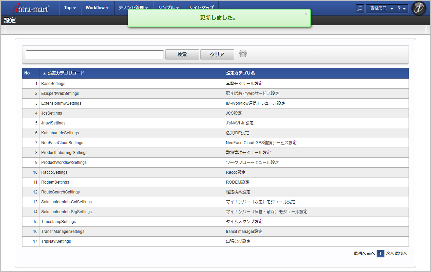Click the 勤務管理モジュール設定 cell
Screen dimensions: 431x272
coord(316,153)
